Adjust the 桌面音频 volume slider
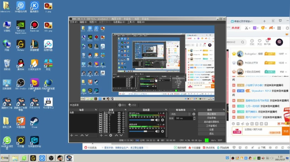 point(141,131)
